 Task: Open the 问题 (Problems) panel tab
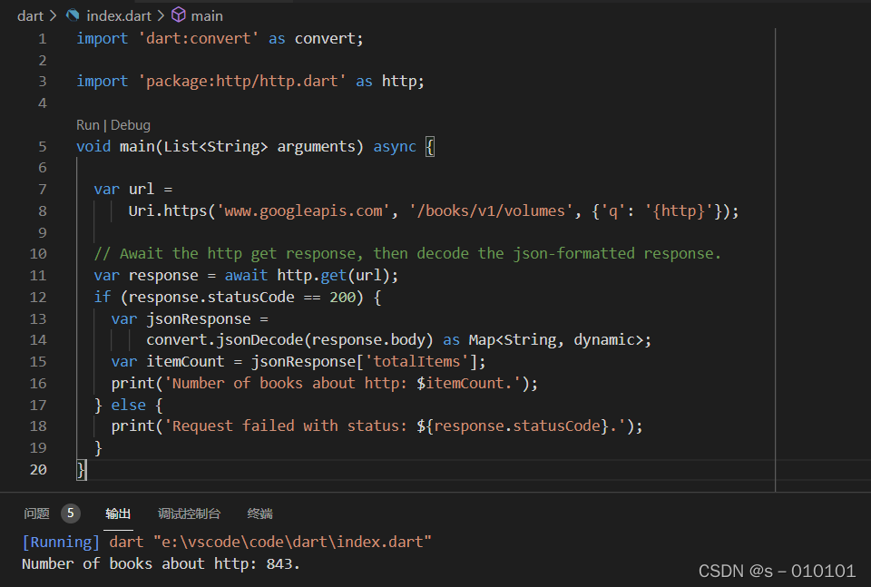pyautogui.click(x=36, y=514)
